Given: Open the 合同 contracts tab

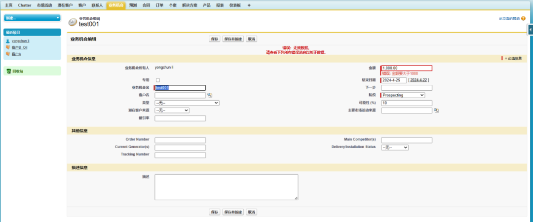Looking at the screenshot, I should pos(146,5).
